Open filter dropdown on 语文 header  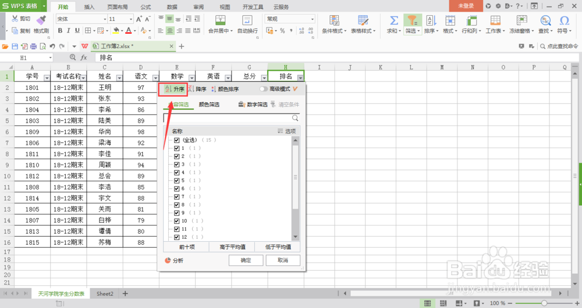(155, 78)
